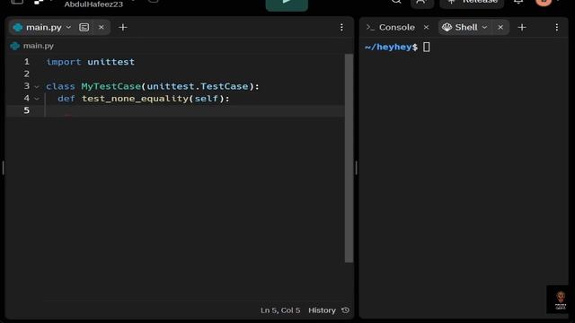Add a new tab in the right pane
This screenshot has height=323, width=575.
pyautogui.click(x=522, y=28)
